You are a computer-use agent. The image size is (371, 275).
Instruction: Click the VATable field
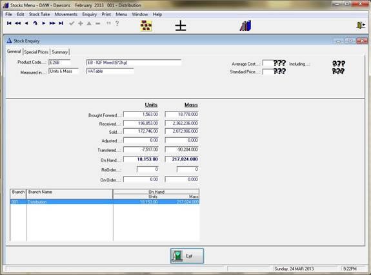point(110,71)
